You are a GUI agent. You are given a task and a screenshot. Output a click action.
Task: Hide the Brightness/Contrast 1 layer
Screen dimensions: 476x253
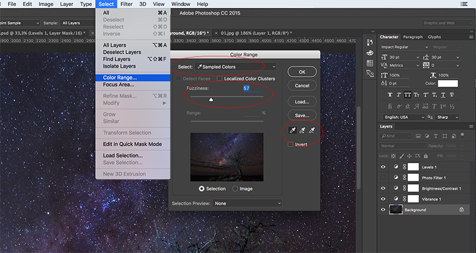point(383,188)
